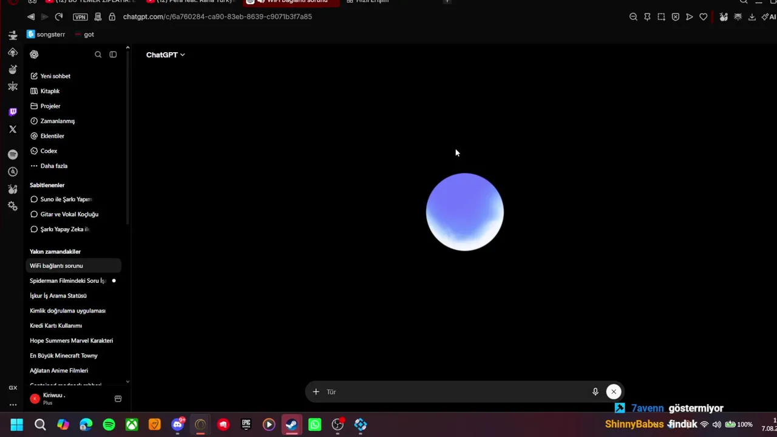Toggle the microphone in the message bar
This screenshot has height=437, width=777.
(x=595, y=392)
